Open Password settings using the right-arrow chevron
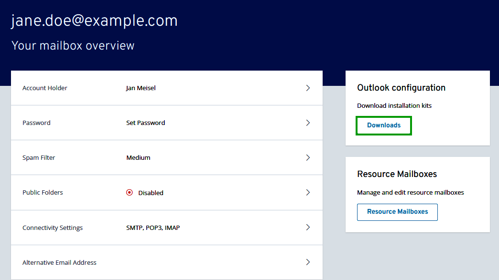 [308, 123]
